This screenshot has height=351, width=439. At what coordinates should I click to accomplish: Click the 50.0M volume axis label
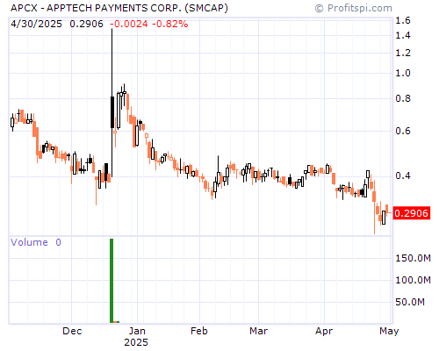410,302
